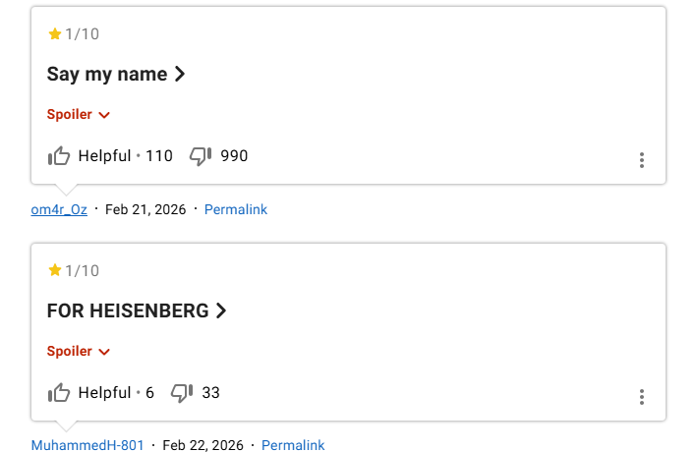Click thumbs down on "Say my name" review
The image size is (696, 452).
tap(201, 156)
